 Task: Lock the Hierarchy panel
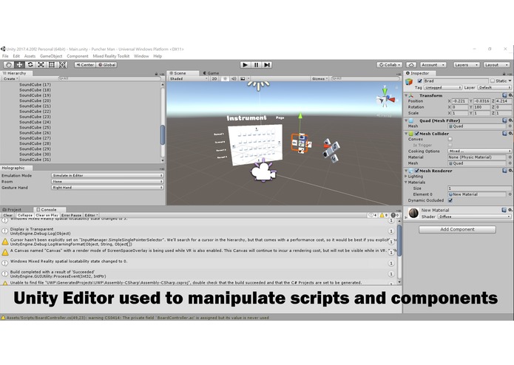tap(156, 73)
